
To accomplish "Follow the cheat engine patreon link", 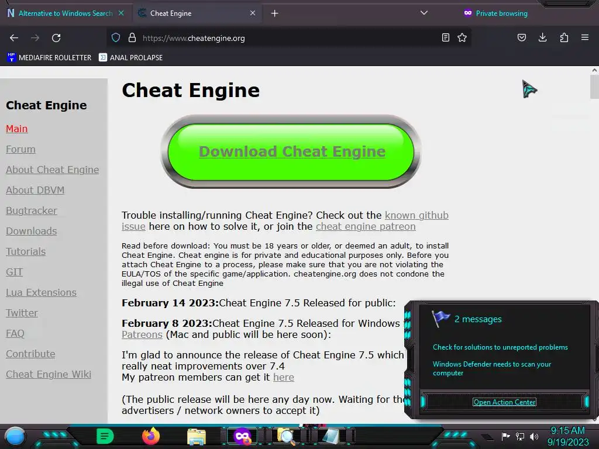I will point(366,226).
